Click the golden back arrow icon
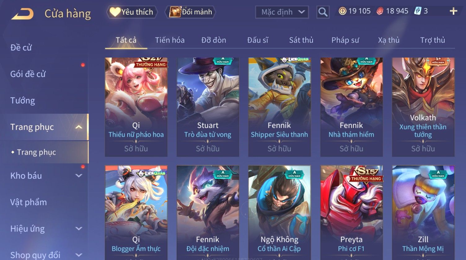This screenshot has height=260, width=466. coord(22,14)
